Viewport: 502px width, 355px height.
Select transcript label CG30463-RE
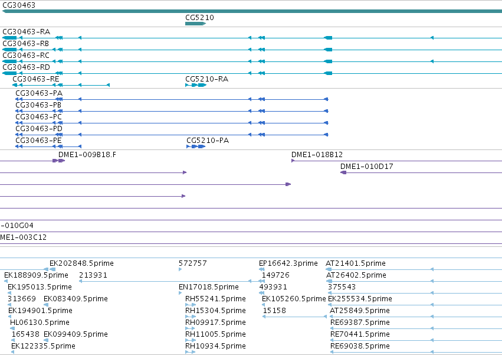[x=36, y=79]
